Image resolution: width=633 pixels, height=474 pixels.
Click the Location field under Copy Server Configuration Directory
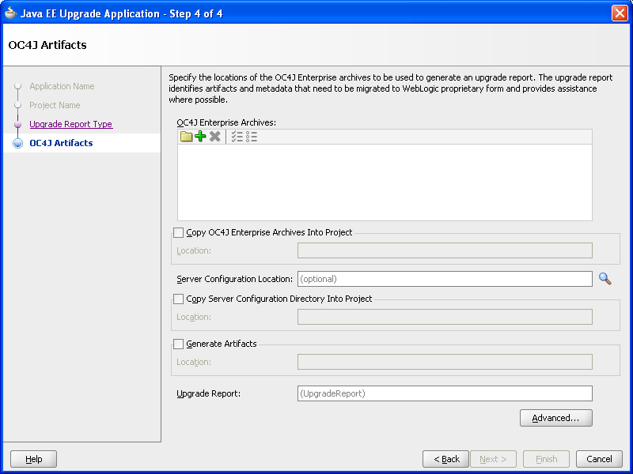tap(445, 317)
